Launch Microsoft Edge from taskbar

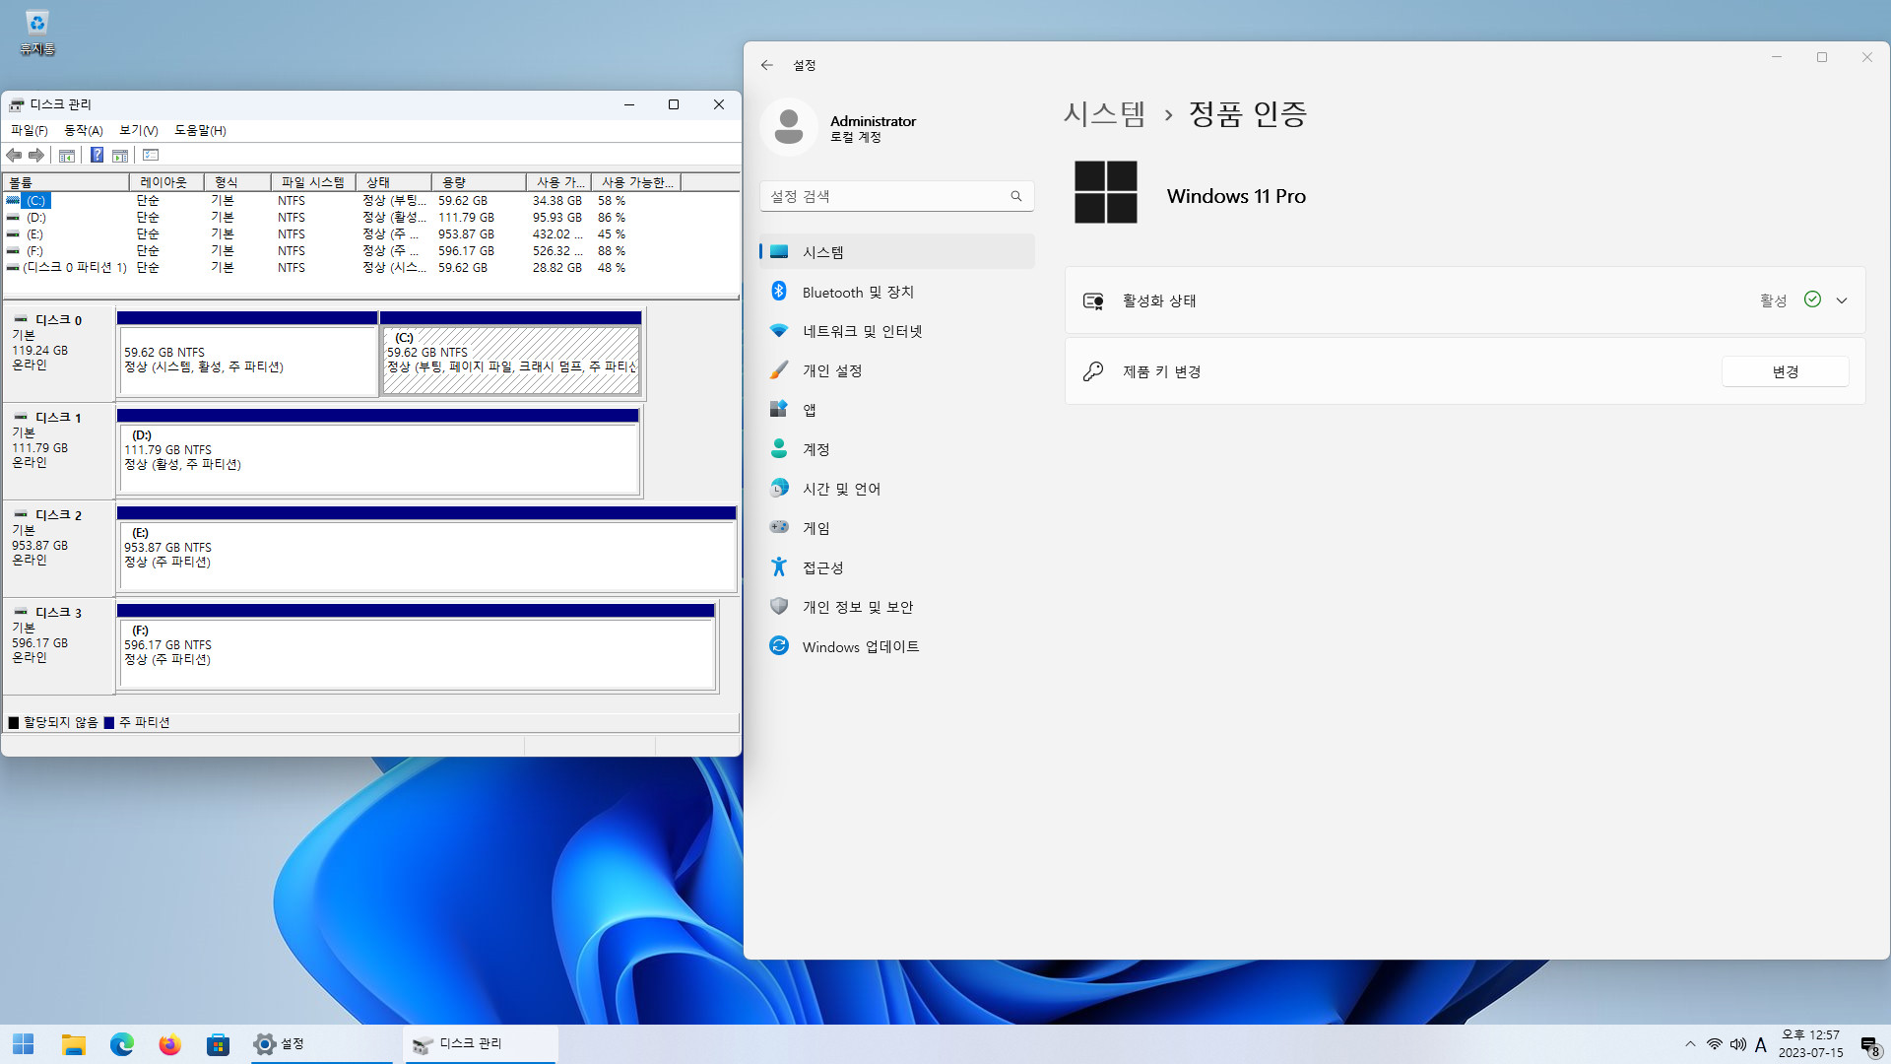(122, 1044)
